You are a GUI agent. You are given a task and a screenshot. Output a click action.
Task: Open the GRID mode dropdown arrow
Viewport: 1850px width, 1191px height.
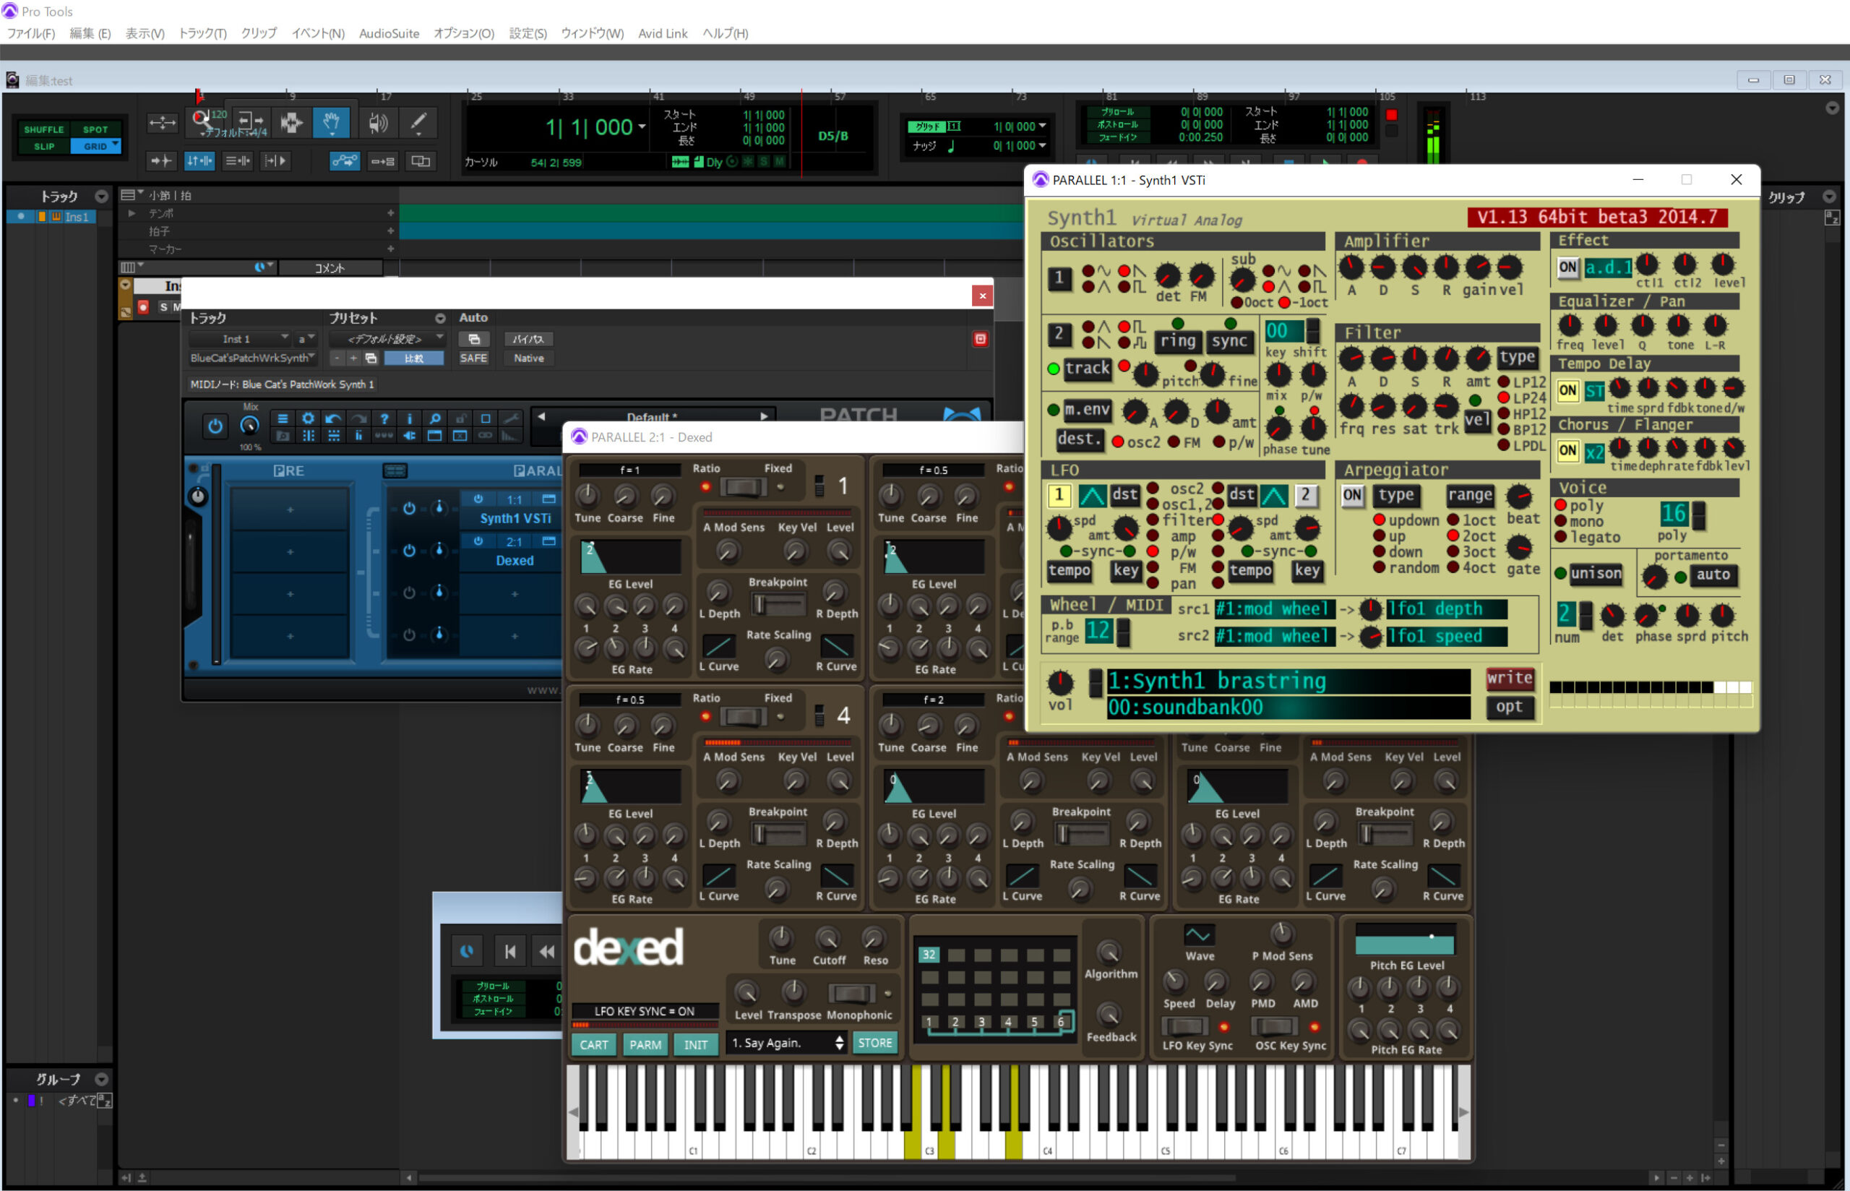(x=115, y=145)
